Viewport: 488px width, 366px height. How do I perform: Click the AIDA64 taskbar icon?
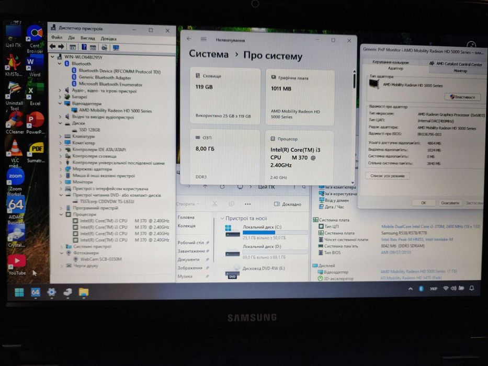tap(35, 292)
